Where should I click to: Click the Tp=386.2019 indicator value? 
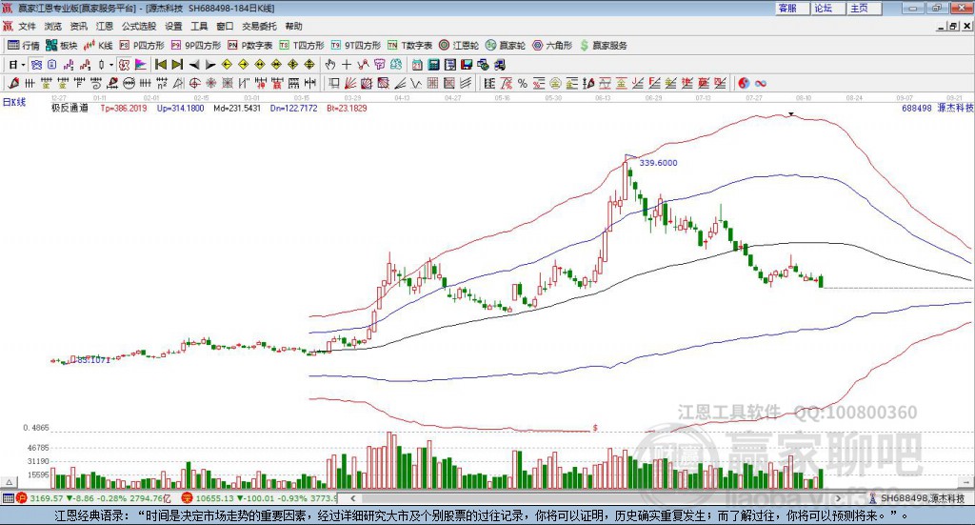tap(124, 108)
